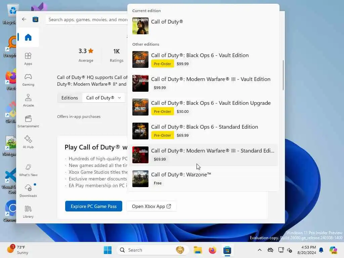Click the Black Ops 6 Vault Edition thumbnail
The height and width of the screenshot is (258, 344).
(x=140, y=59)
